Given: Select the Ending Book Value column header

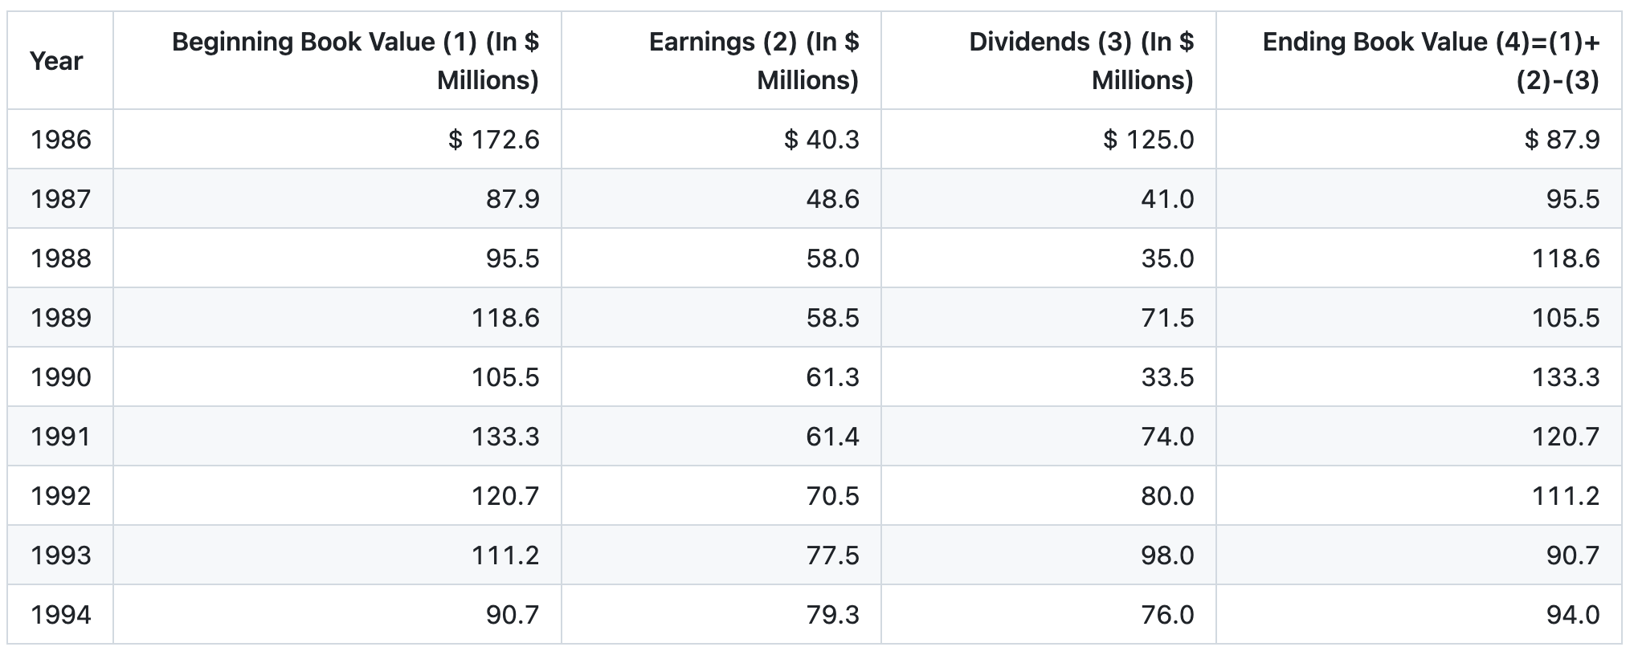Looking at the screenshot, I should (x=1431, y=61).
